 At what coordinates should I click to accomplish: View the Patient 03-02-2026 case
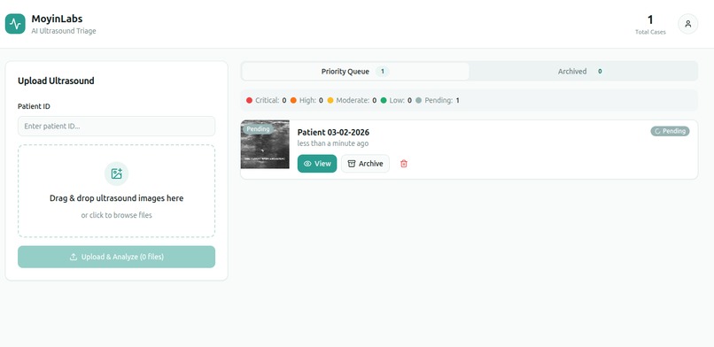pyautogui.click(x=317, y=164)
